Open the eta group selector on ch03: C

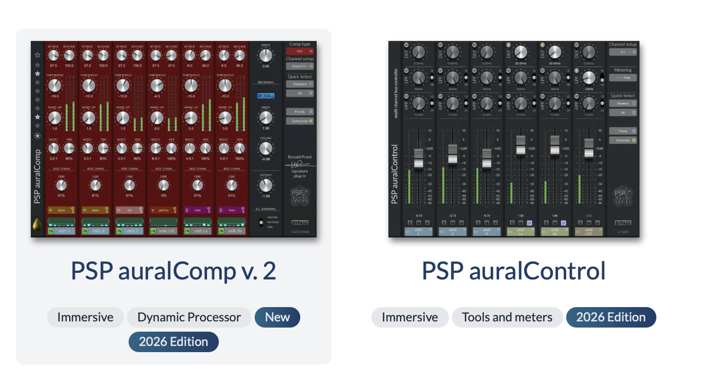coord(130,210)
